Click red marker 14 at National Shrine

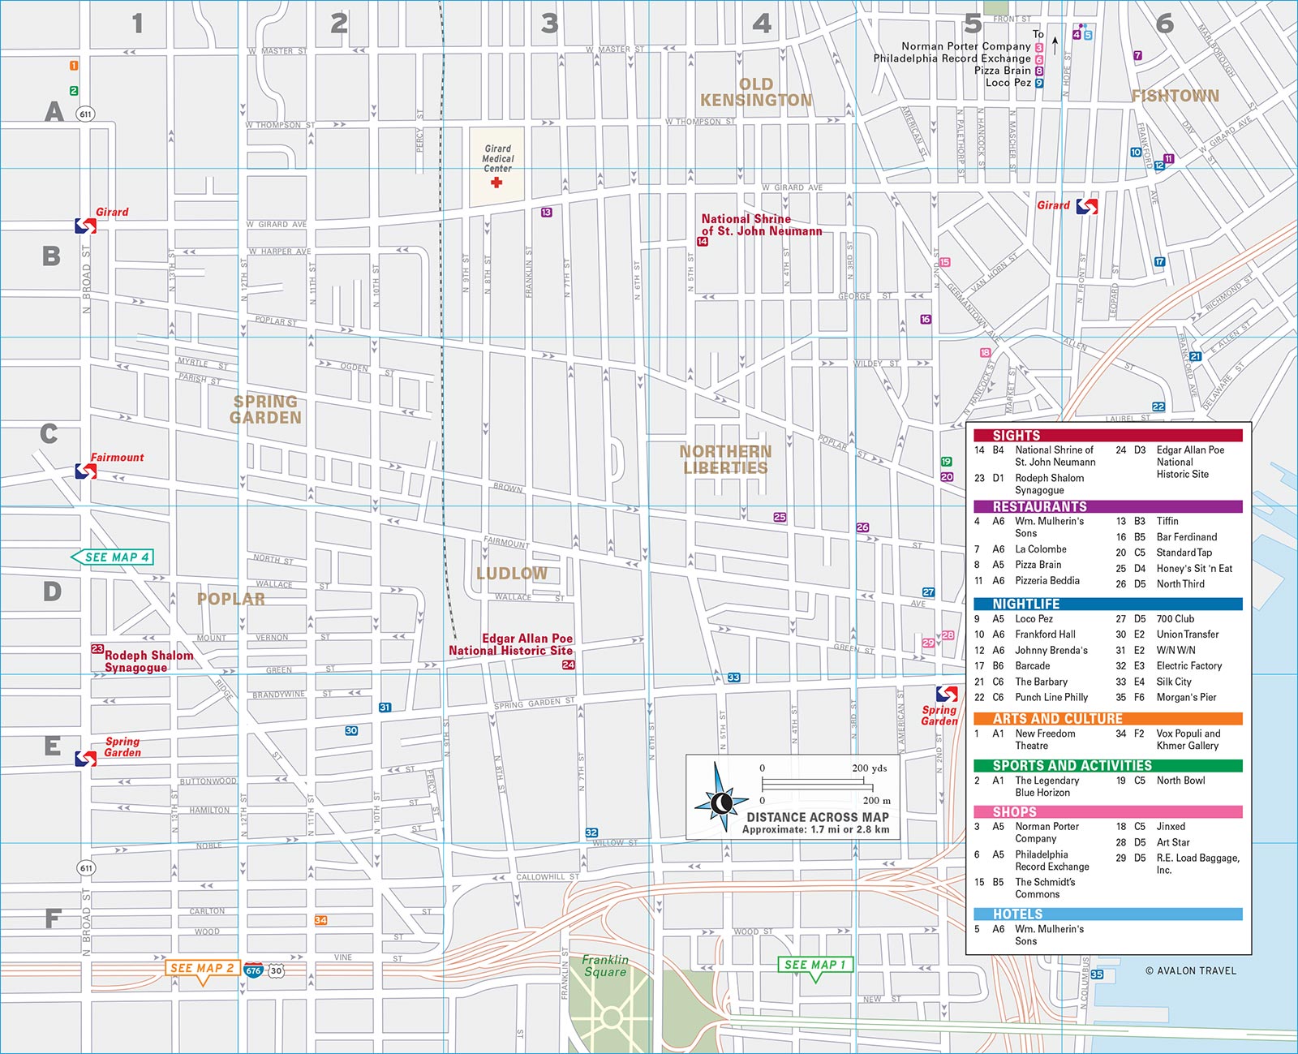tap(703, 242)
